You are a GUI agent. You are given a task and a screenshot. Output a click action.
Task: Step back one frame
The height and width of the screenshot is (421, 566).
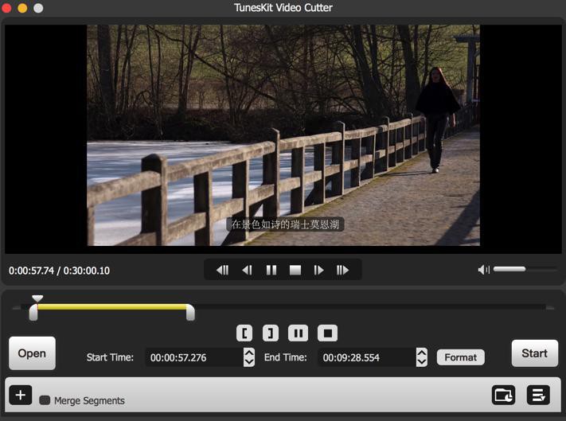pyautogui.click(x=248, y=270)
